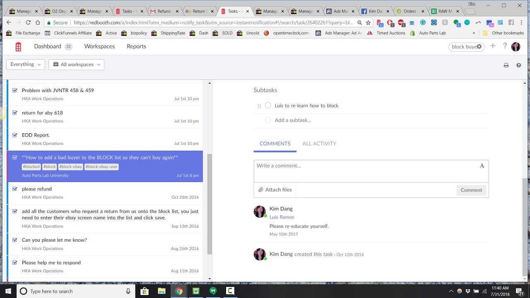Open the File Exchange bookmark
The height and width of the screenshot is (298, 530).
tap(23, 33)
